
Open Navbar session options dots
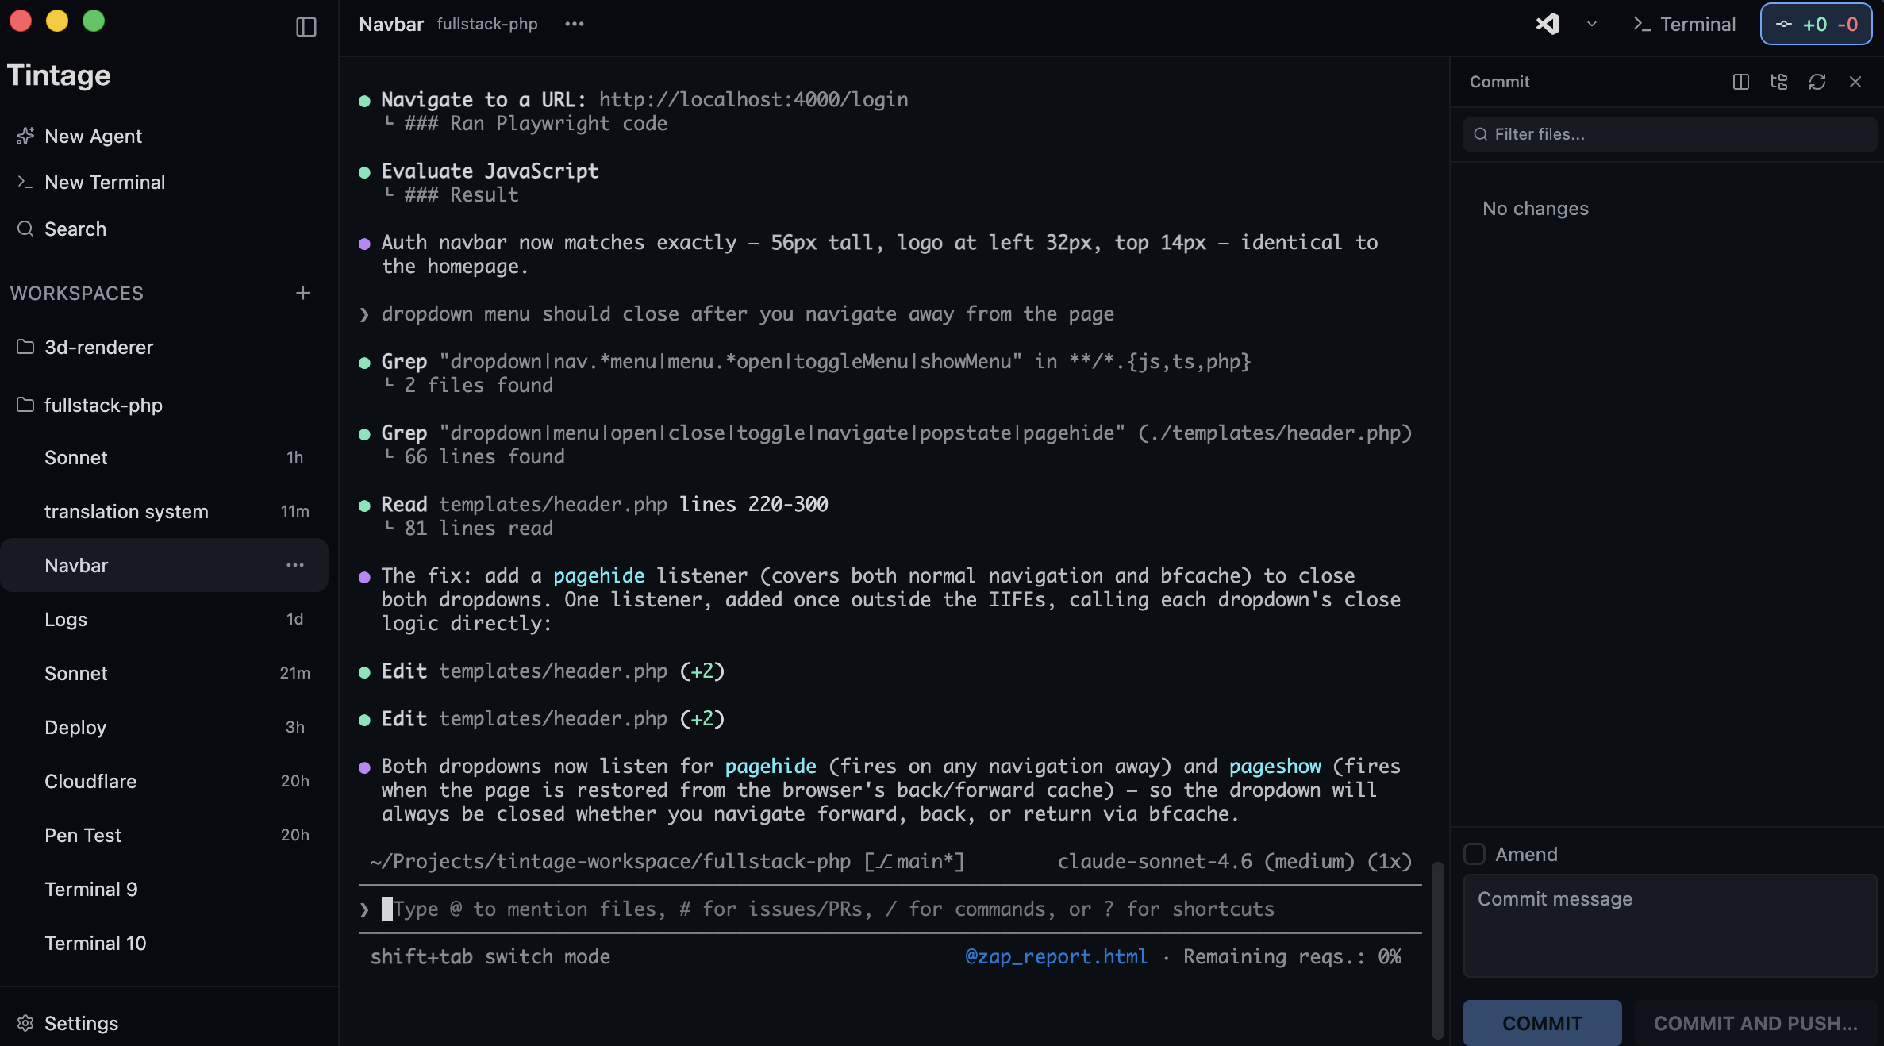(x=294, y=565)
